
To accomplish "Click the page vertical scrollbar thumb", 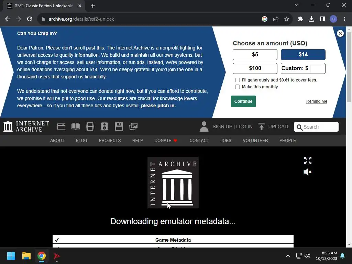I will 349,67.
